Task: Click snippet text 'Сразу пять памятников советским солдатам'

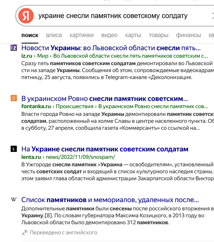Action: (x=79, y=64)
